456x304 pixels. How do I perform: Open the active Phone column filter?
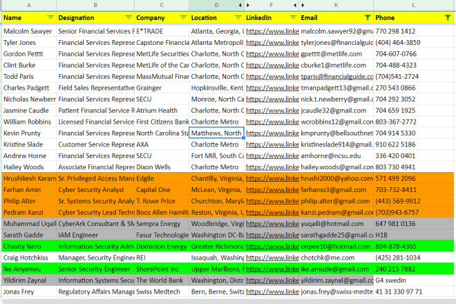click(x=448, y=18)
